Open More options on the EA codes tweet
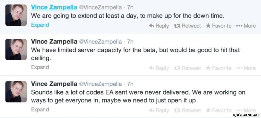Image resolution: width=261 pixels, height=118 pixels. [x=246, y=110]
